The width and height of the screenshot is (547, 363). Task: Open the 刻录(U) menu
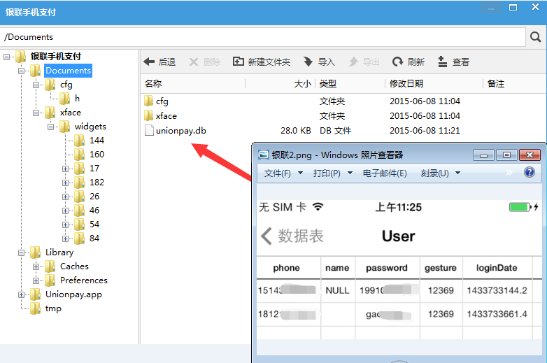click(440, 173)
